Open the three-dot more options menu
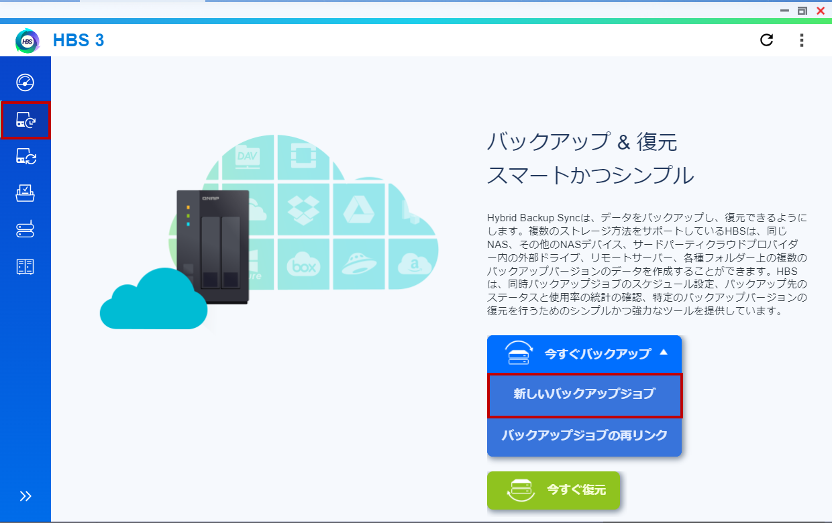832x523 pixels. point(801,40)
